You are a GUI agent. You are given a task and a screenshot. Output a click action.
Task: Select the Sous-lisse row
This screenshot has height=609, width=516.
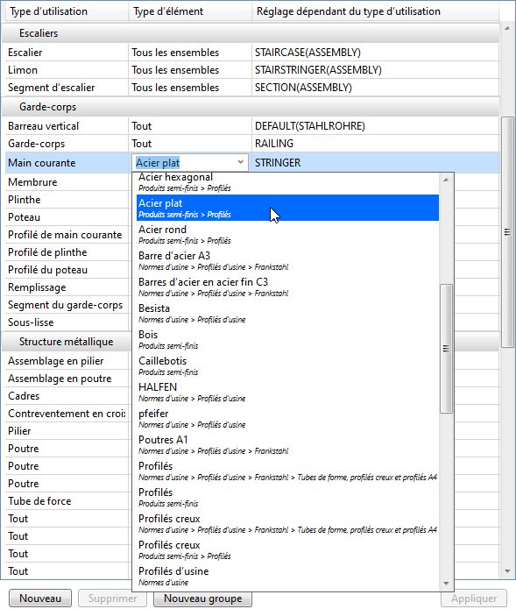coord(67,322)
